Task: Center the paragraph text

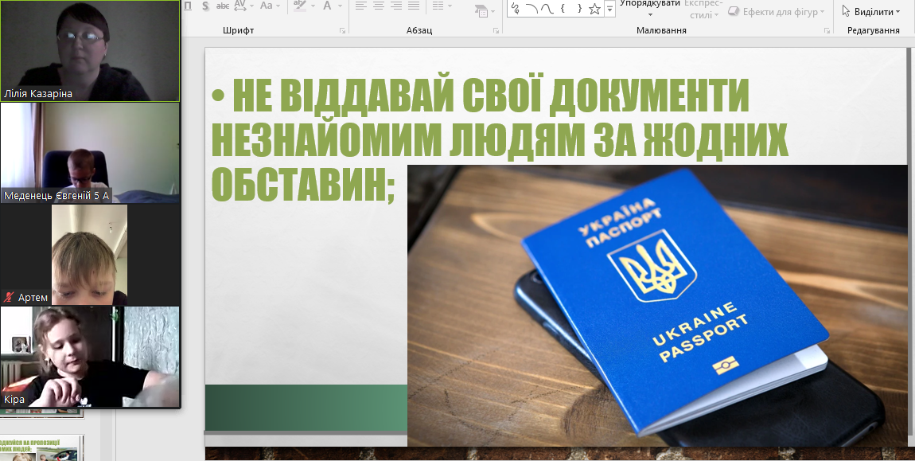Action: point(379,6)
